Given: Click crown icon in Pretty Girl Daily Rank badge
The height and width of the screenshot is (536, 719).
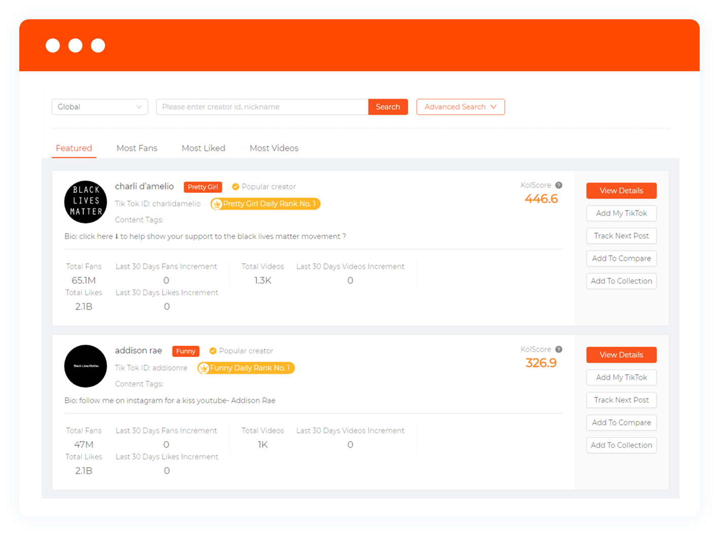Looking at the screenshot, I should (x=217, y=204).
